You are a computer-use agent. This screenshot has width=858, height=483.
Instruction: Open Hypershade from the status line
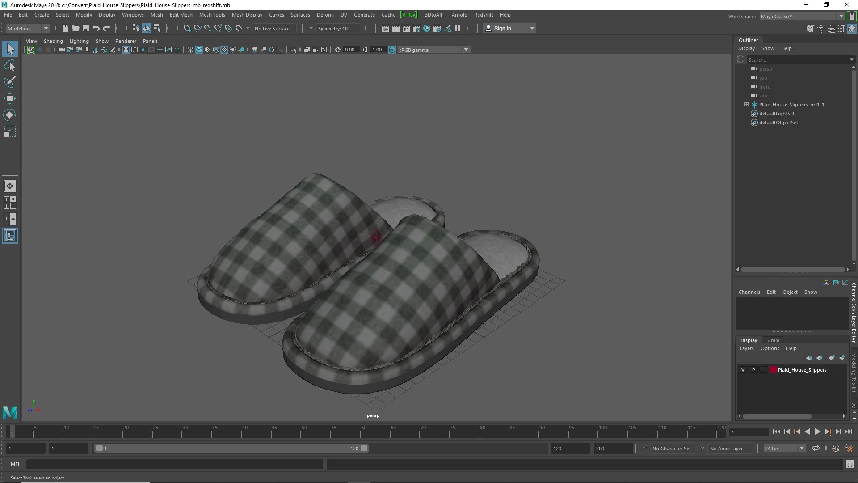pos(427,28)
